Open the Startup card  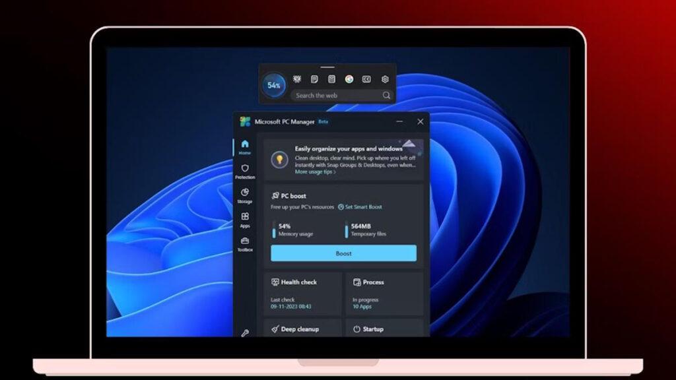(384, 329)
